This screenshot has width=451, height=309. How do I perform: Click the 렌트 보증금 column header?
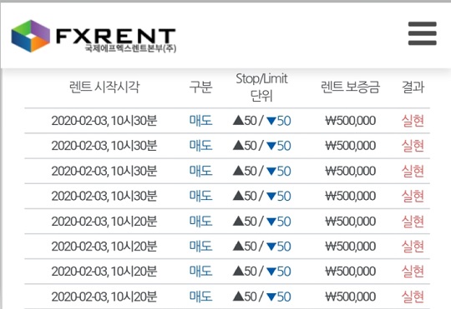[x=350, y=87]
